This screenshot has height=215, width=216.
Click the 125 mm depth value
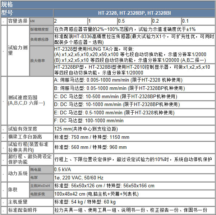[x=86, y=129]
